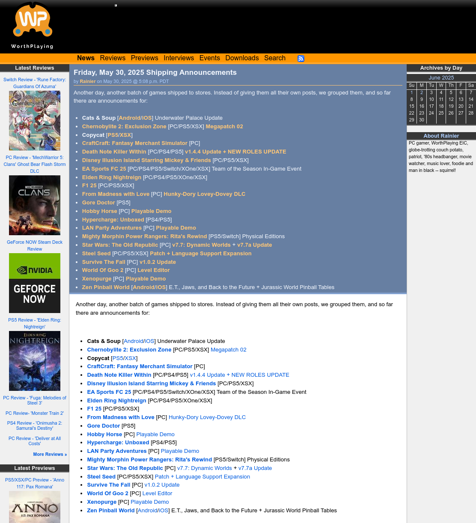
Task: Open Search in the navigation bar
Action: (275, 58)
